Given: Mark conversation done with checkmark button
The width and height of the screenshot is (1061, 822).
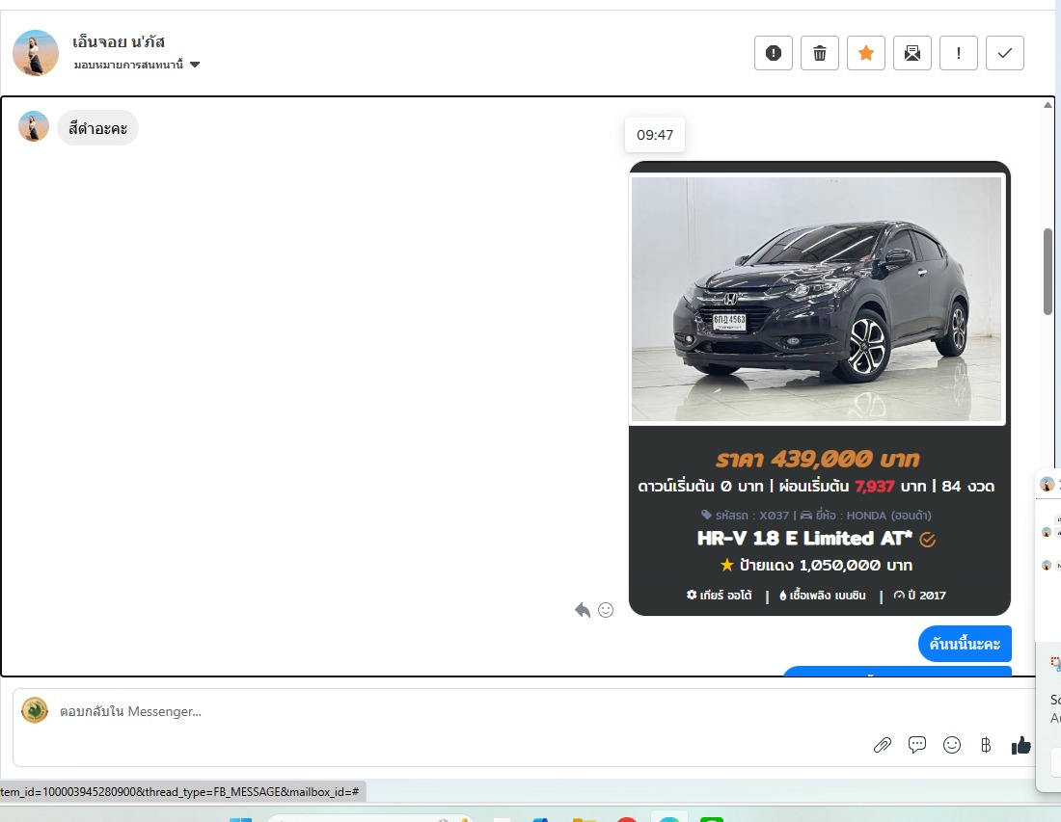Looking at the screenshot, I should 1004,53.
